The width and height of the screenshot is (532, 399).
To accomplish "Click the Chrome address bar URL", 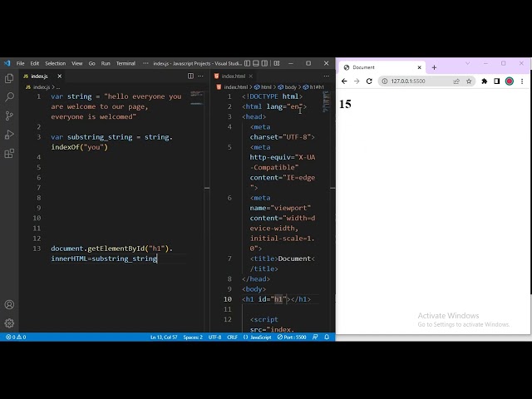I will click(x=408, y=81).
